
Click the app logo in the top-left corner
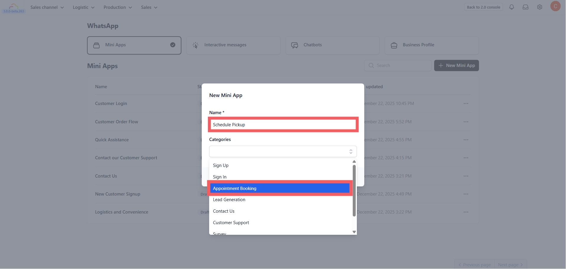pyautogui.click(x=14, y=7)
